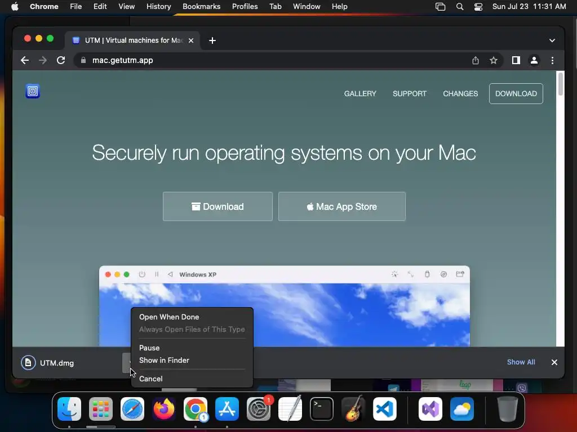This screenshot has height=432, width=577.
Task: Bookmark this tab with star icon
Action: coord(494,60)
